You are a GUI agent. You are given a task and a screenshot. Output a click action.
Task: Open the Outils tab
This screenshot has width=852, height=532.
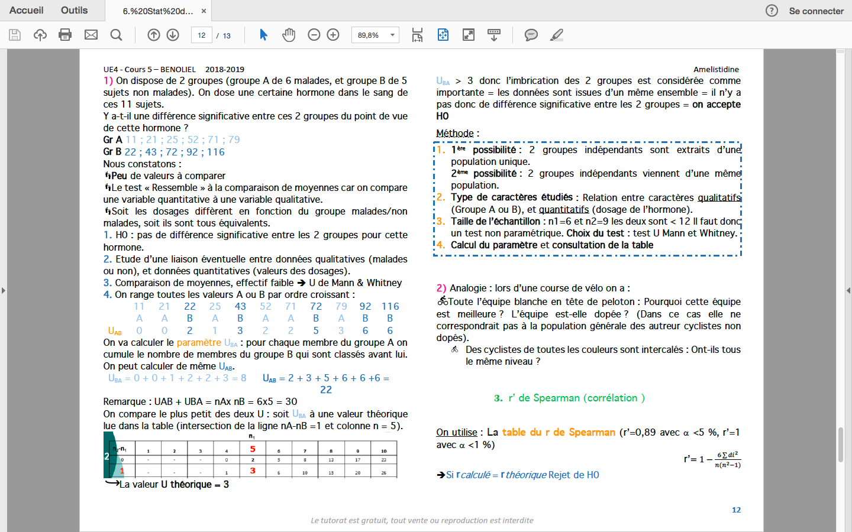click(74, 11)
